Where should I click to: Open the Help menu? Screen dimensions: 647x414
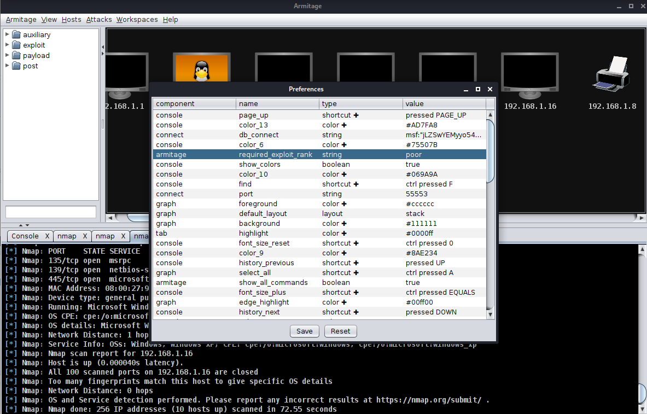pos(171,19)
